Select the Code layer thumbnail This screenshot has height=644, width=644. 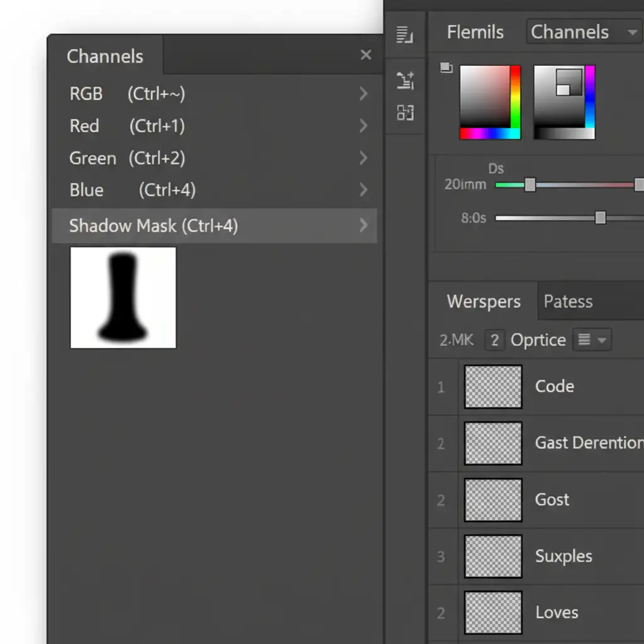(x=493, y=387)
